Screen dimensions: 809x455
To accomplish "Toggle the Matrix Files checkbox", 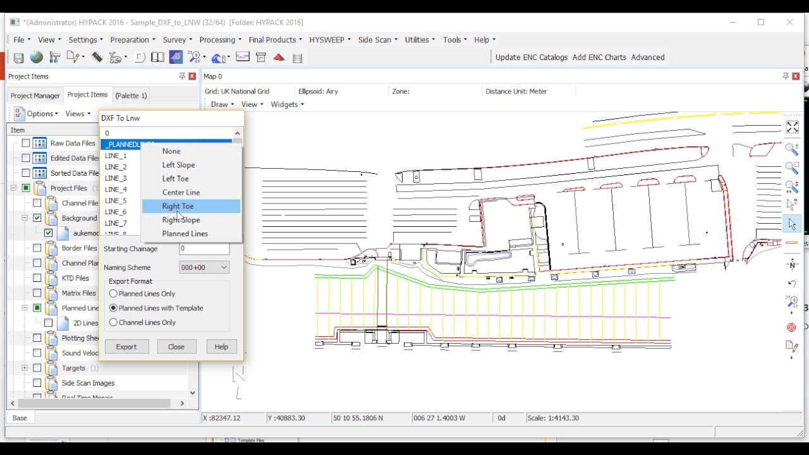I will click(x=37, y=293).
